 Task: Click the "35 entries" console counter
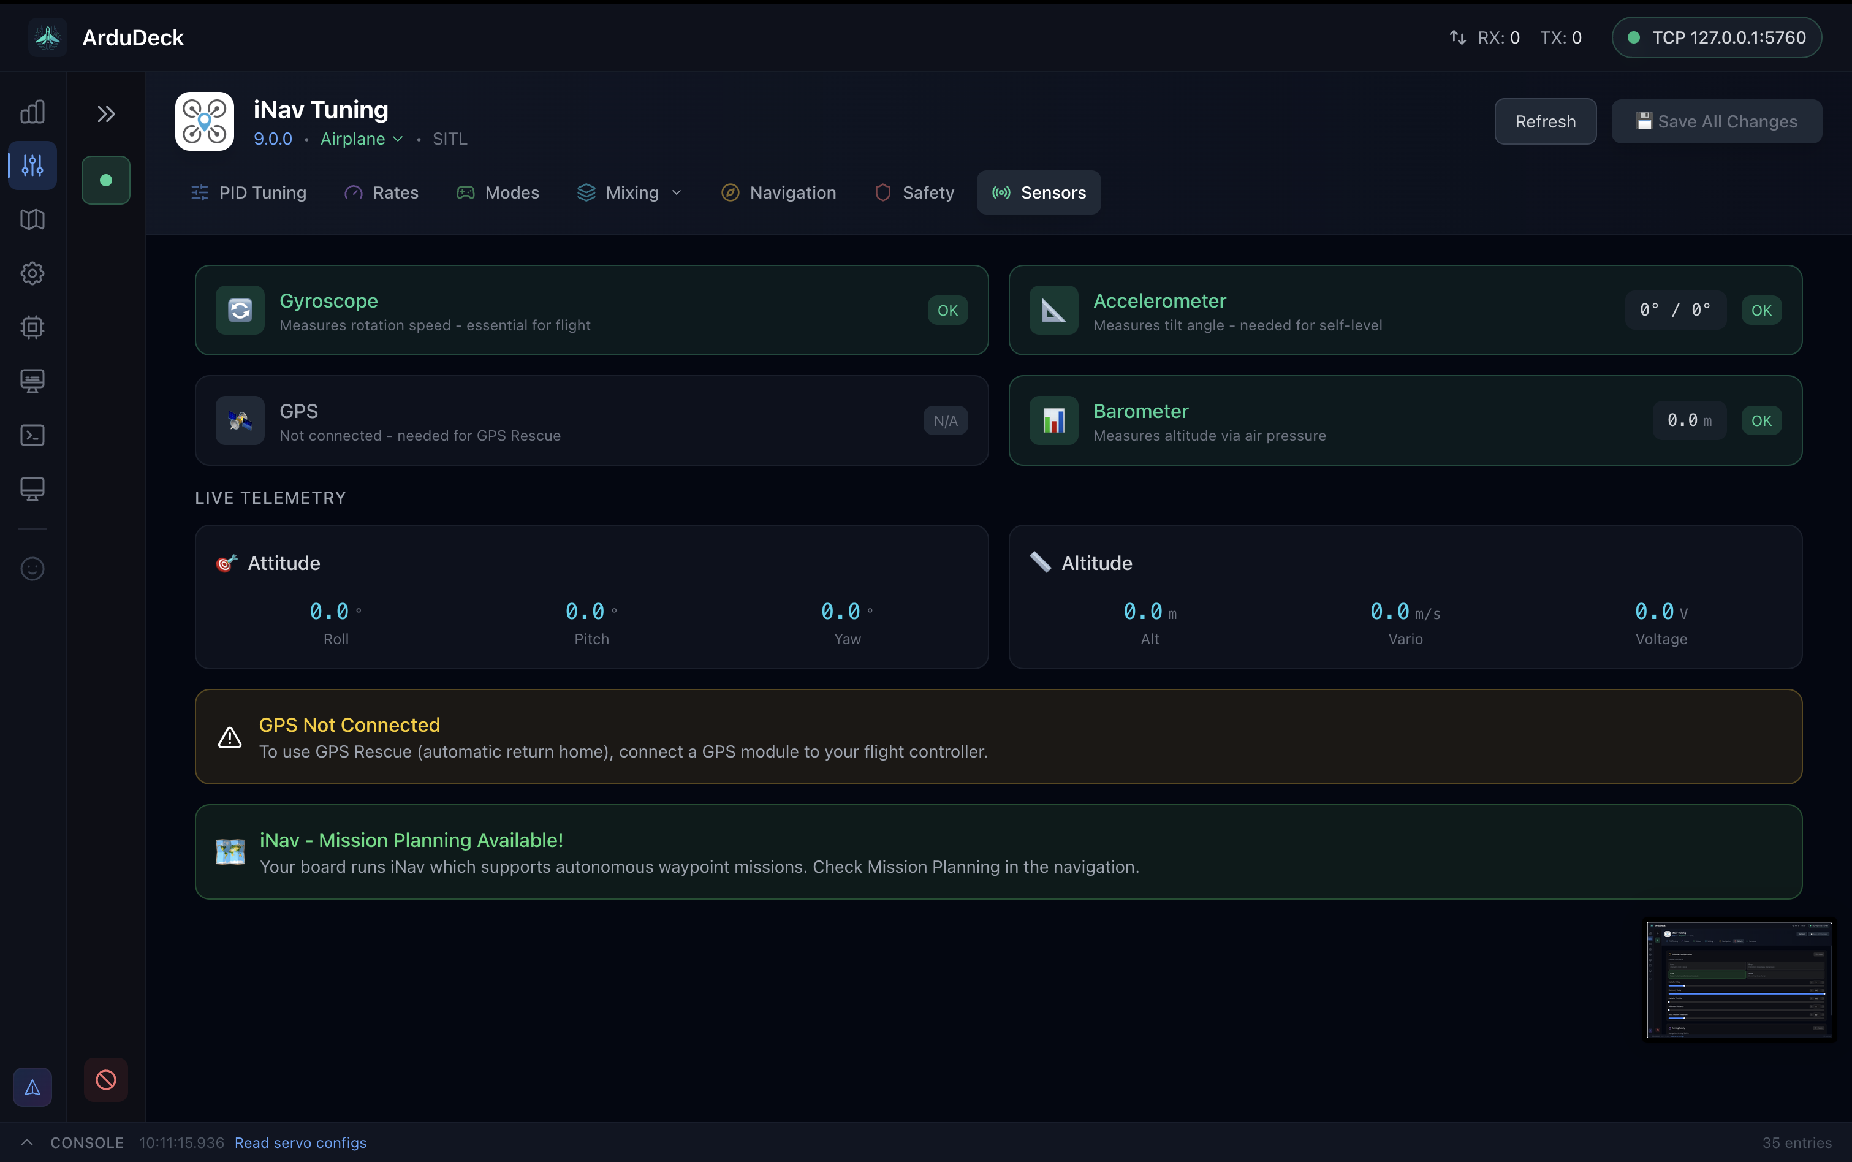(x=1797, y=1143)
